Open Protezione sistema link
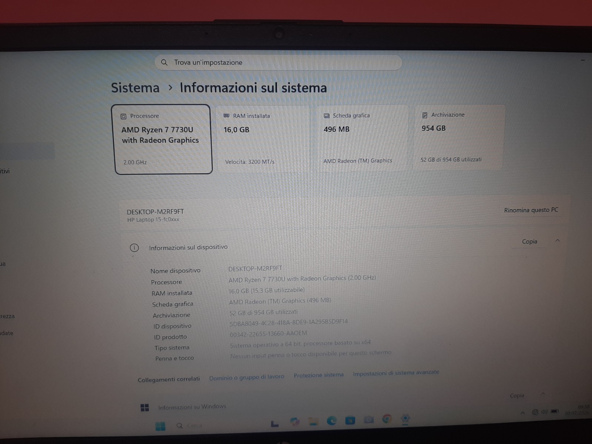The width and height of the screenshot is (592, 444). point(319,375)
